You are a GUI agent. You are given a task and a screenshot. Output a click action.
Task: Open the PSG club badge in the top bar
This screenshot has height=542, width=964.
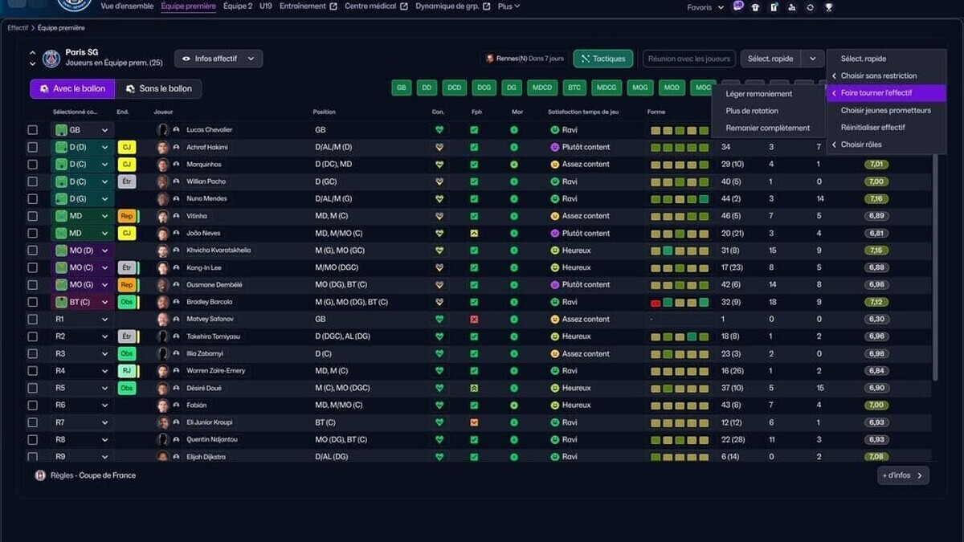pos(74,5)
